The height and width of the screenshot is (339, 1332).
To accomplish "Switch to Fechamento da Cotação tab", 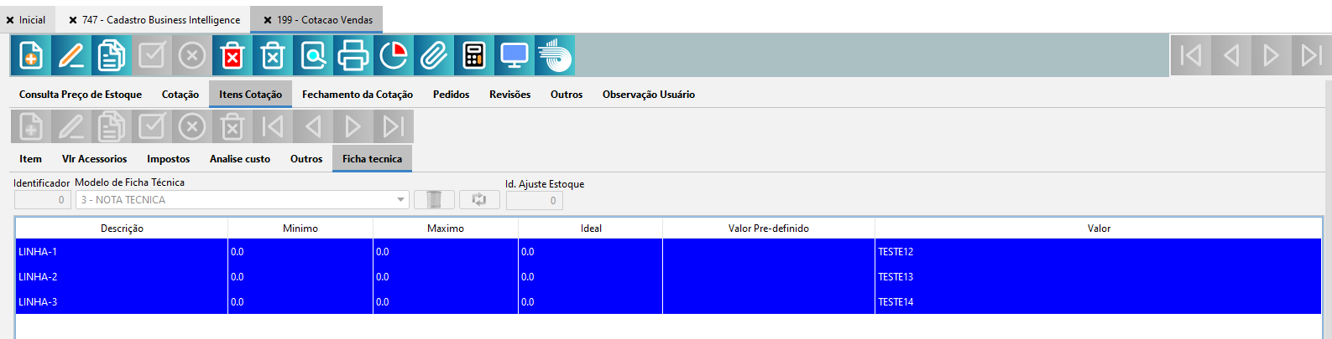I will [357, 95].
